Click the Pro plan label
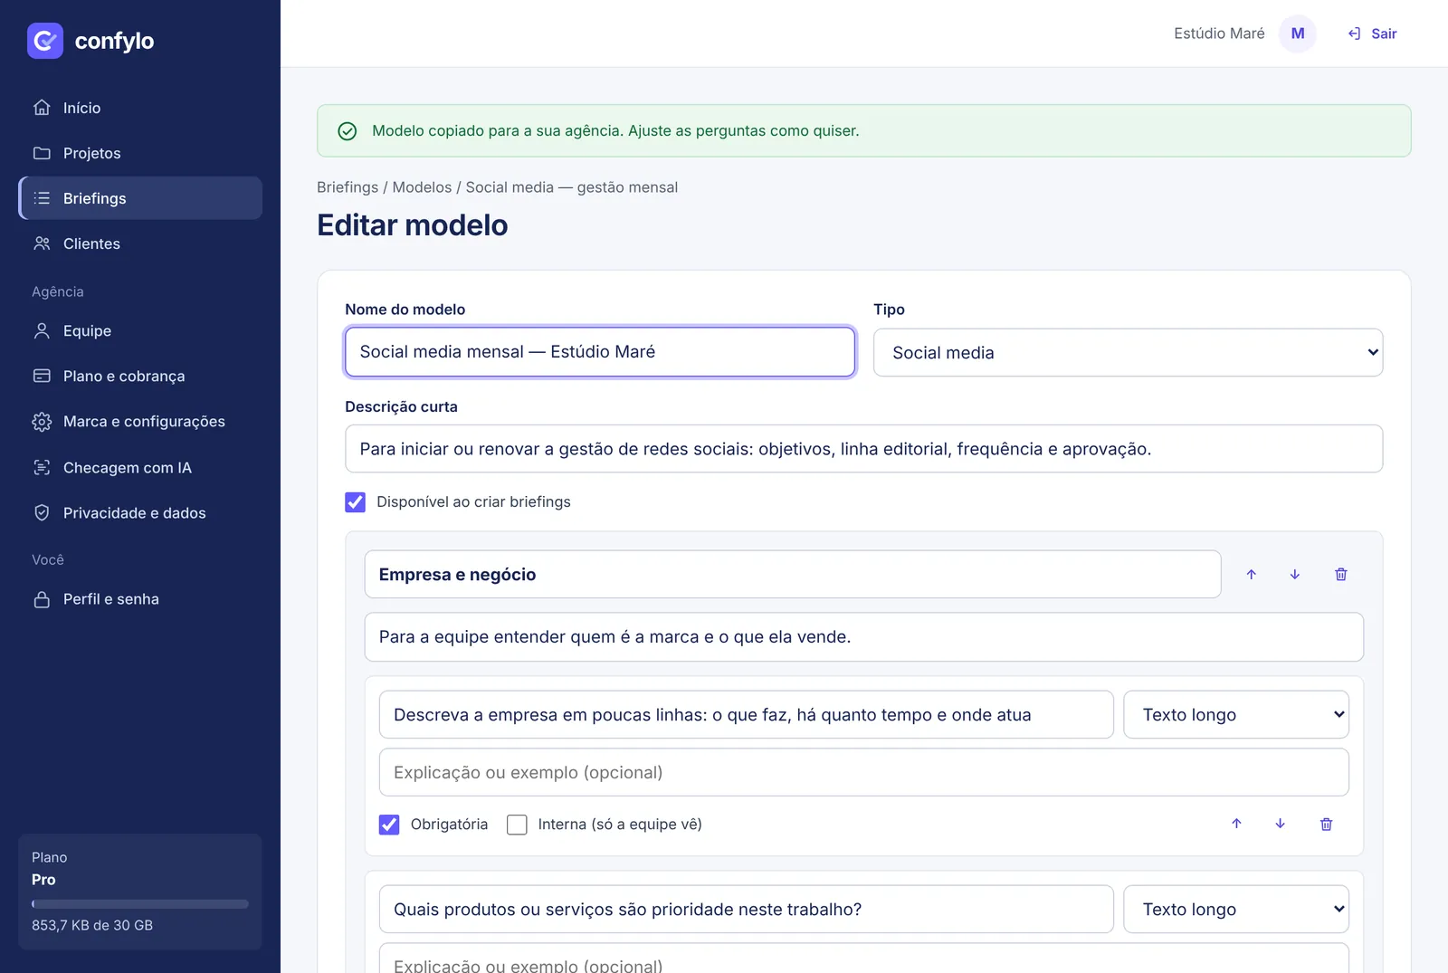This screenshot has height=973, width=1448. 43,880
